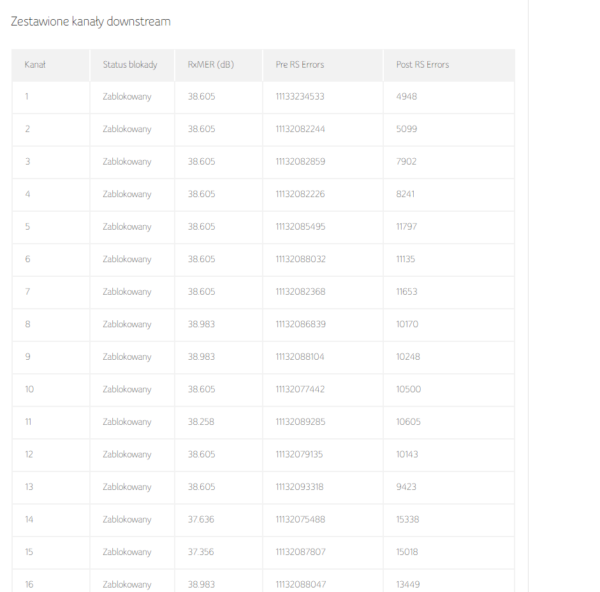Select Pre RS Errors value 11132082244
Screen dimensions: 600x592
pos(300,129)
